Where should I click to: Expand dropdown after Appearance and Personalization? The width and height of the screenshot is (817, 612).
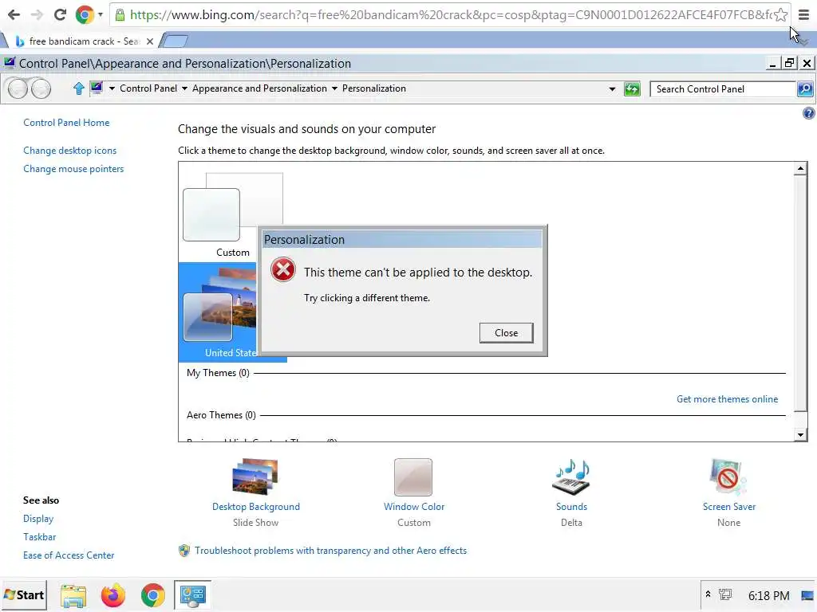[334, 88]
